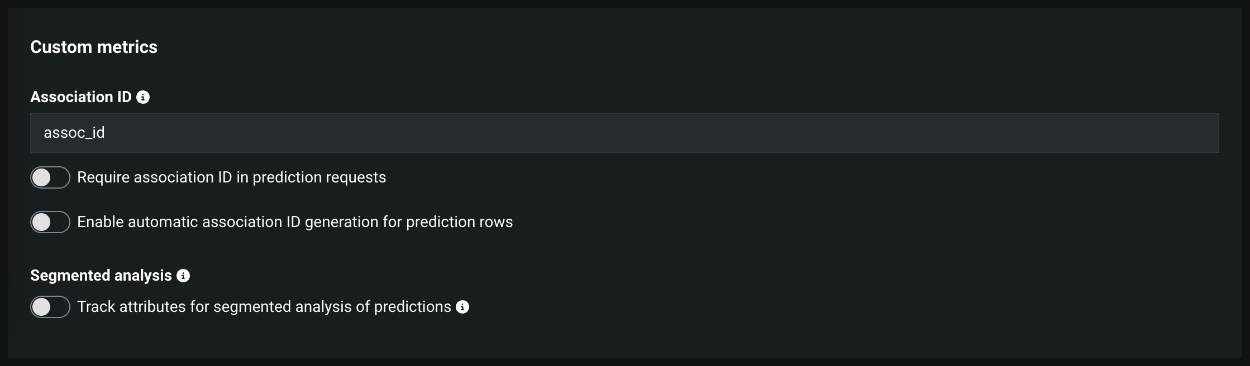Click the word "predictions" in Track attributes label
This screenshot has height=366, width=1250.
click(x=412, y=307)
